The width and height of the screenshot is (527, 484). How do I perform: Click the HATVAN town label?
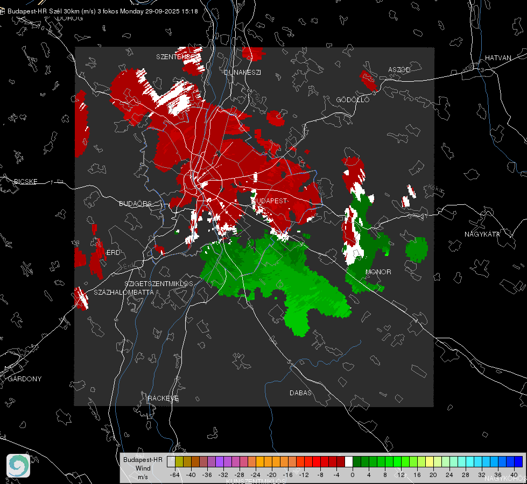498,58
